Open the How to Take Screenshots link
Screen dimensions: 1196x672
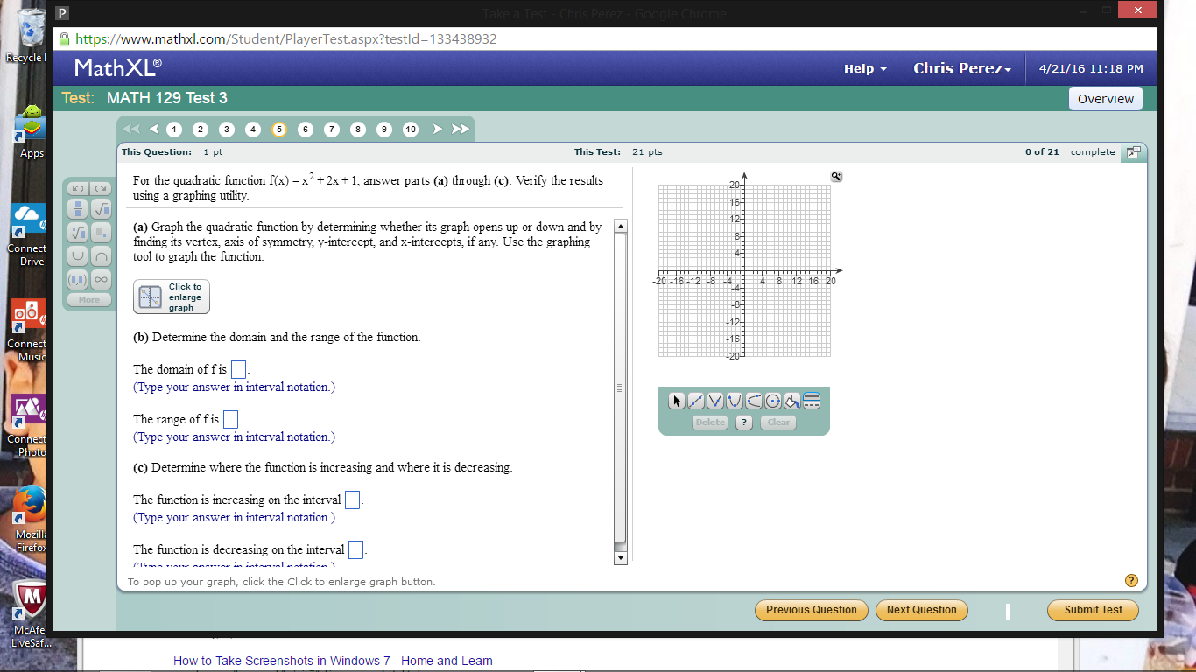tap(333, 661)
